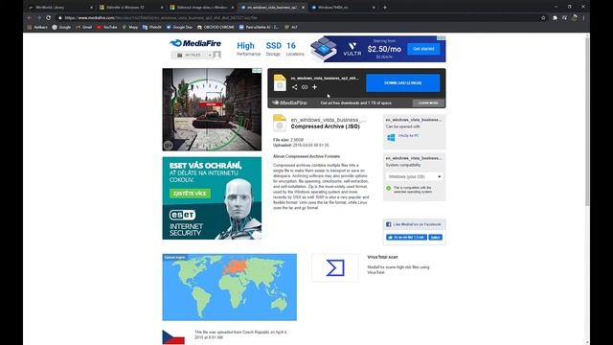Click the Windows logo under Can be opened with
The height and width of the screenshot is (345, 613).
[x=391, y=138]
